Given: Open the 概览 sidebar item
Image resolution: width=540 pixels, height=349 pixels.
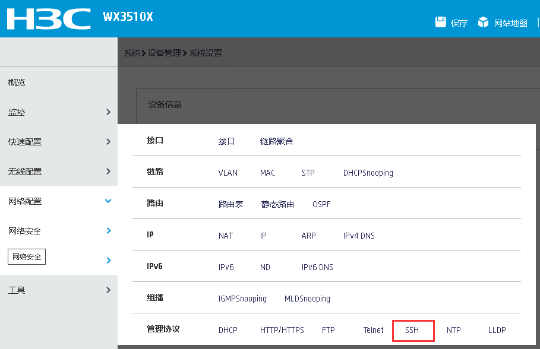Looking at the screenshot, I should [17, 83].
